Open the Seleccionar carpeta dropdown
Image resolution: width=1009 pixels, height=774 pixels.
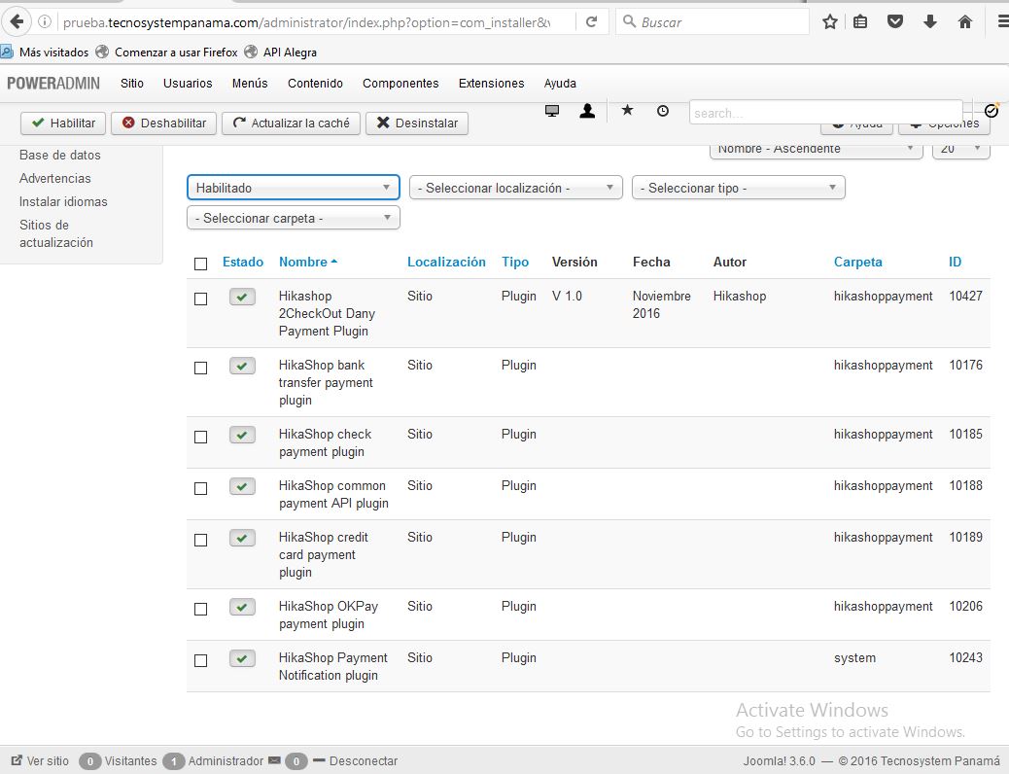click(293, 218)
